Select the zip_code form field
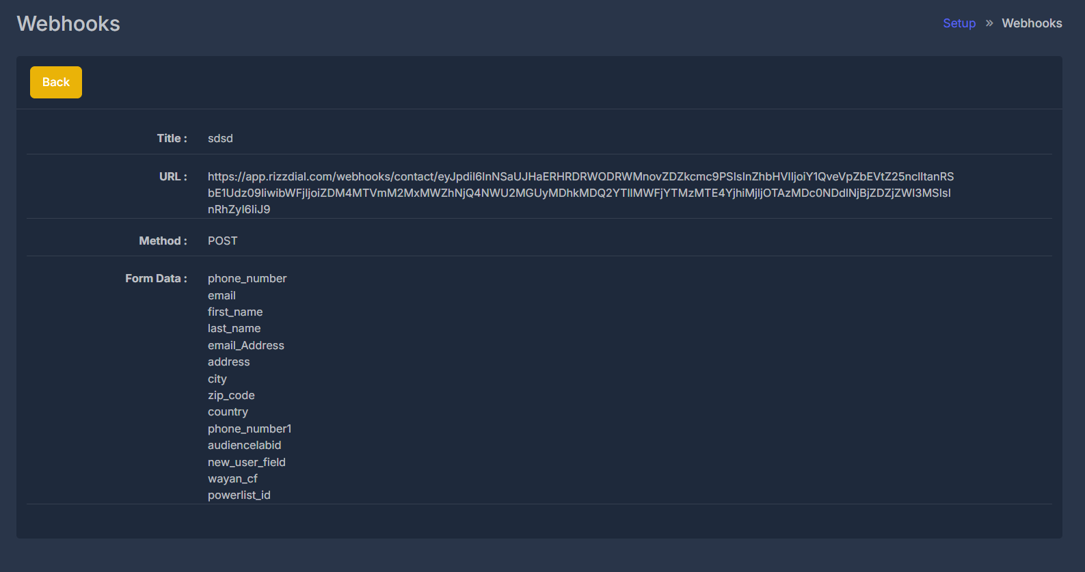The height and width of the screenshot is (572, 1085). pyautogui.click(x=231, y=395)
